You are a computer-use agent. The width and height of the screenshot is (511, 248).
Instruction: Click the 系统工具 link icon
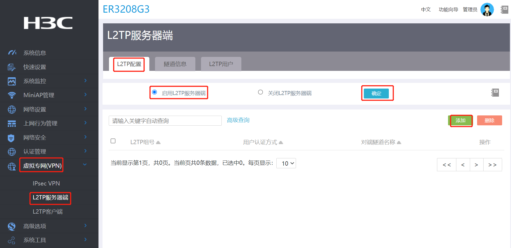(x=12, y=240)
